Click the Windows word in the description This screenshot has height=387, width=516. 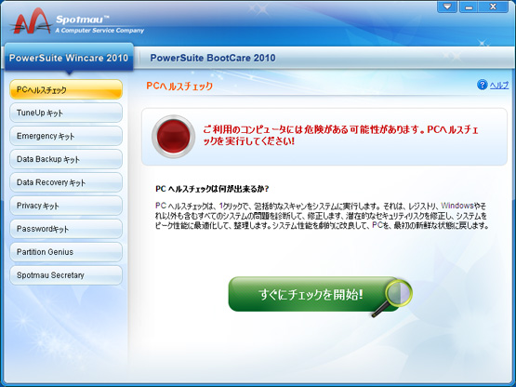[x=457, y=206]
